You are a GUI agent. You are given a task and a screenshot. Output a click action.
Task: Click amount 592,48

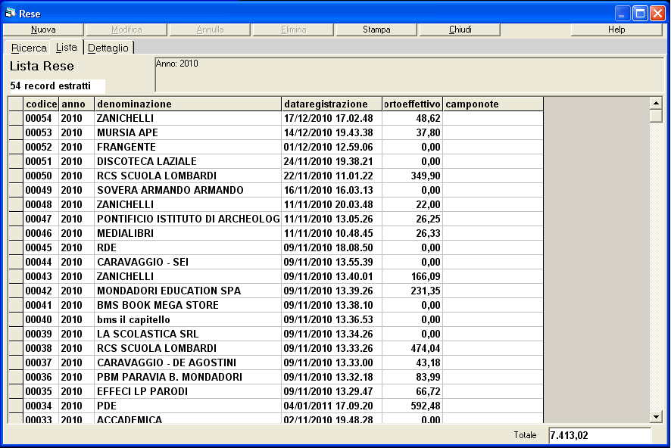click(x=413, y=406)
